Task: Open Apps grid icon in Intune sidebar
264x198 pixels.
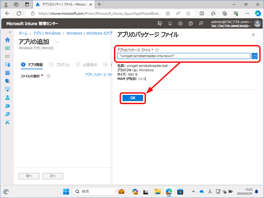Action: point(7,73)
